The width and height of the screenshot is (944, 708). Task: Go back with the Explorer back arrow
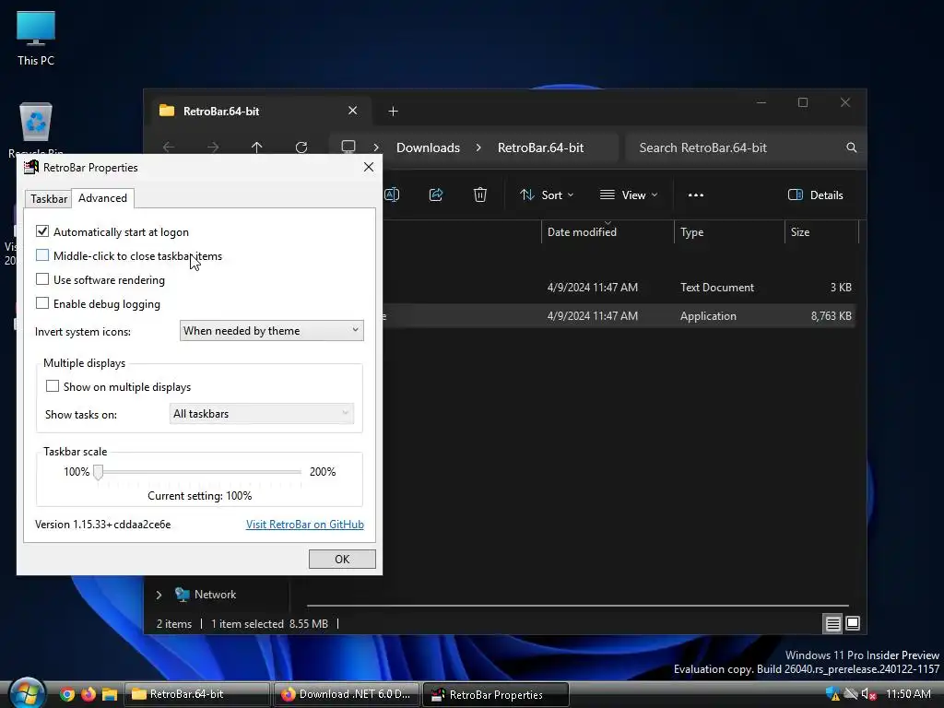tap(169, 147)
